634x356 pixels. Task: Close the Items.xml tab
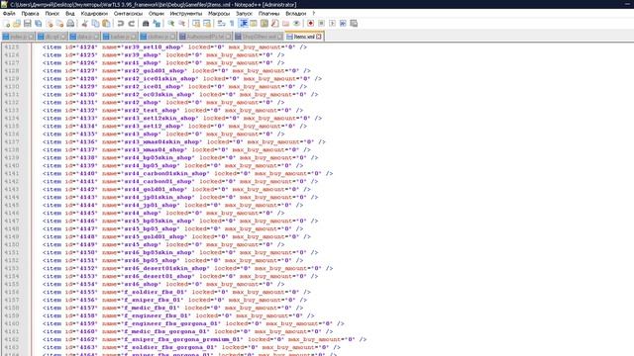pos(319,37)
